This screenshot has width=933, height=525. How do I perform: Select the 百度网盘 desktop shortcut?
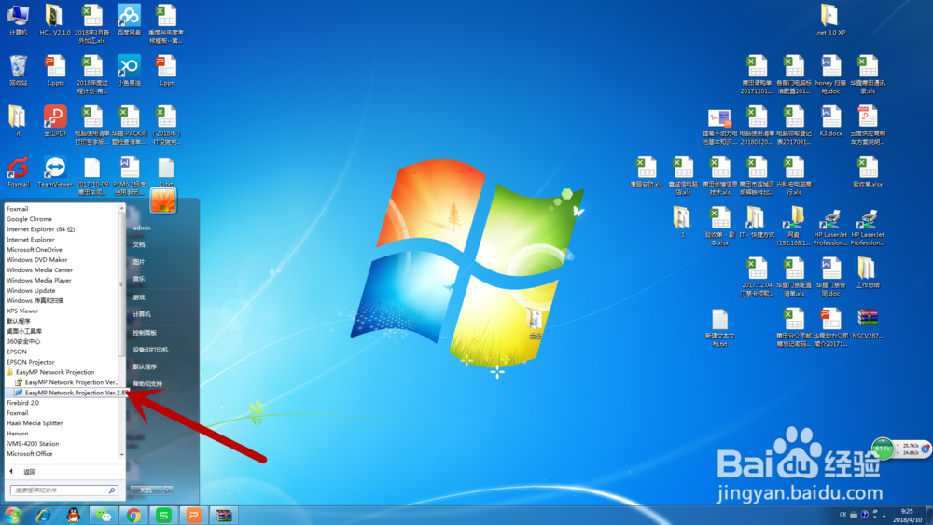pos(129,20)
